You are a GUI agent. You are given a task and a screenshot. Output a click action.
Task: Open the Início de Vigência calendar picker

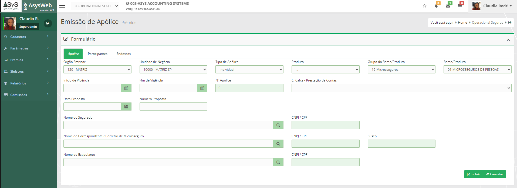point(126,88)
